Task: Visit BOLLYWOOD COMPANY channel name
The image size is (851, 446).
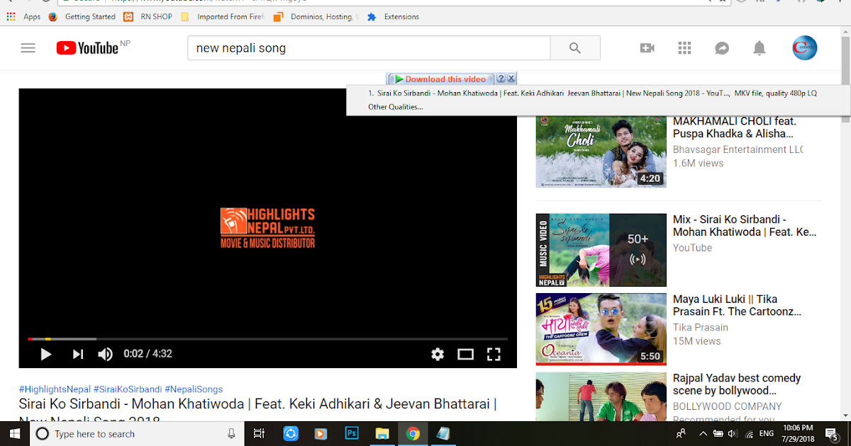Action: (x=728, y=406)
